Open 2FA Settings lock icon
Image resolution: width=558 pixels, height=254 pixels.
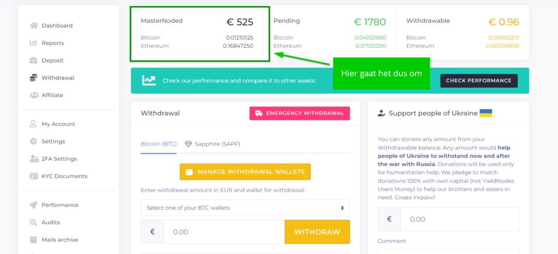pos(34,159)
